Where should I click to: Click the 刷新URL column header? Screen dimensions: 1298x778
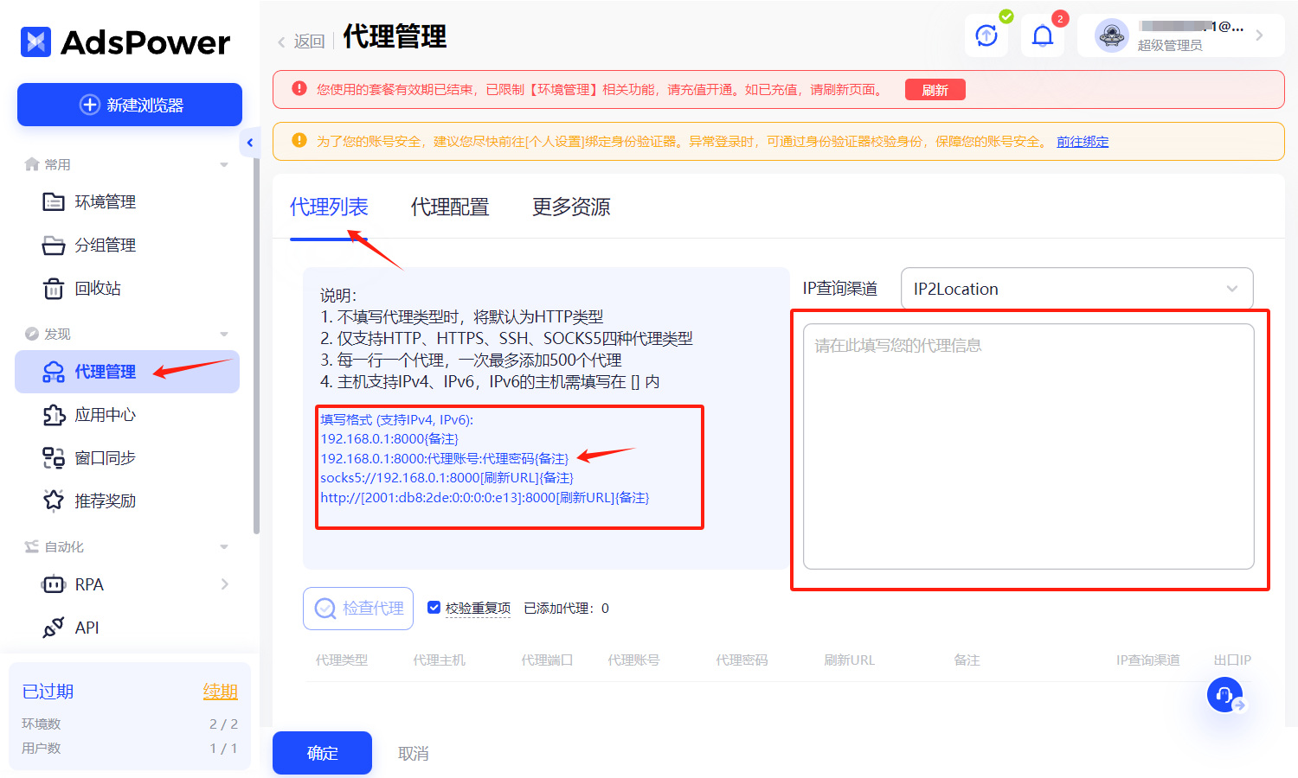click(849, 660)
